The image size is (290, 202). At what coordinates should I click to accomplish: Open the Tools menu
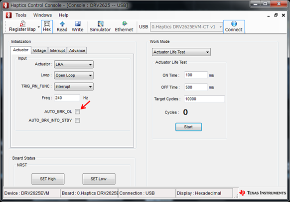click(x=21, y=15)
